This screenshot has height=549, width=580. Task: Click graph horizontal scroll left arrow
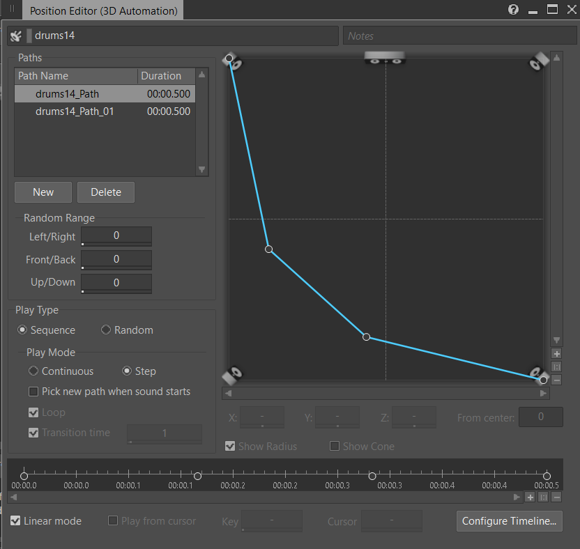[x=228, y=394]
